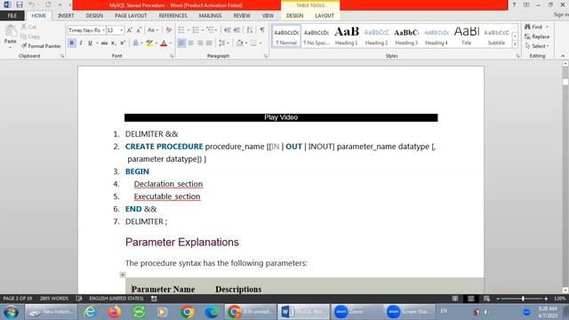Apply the Heading 2 style

(376, 36)
